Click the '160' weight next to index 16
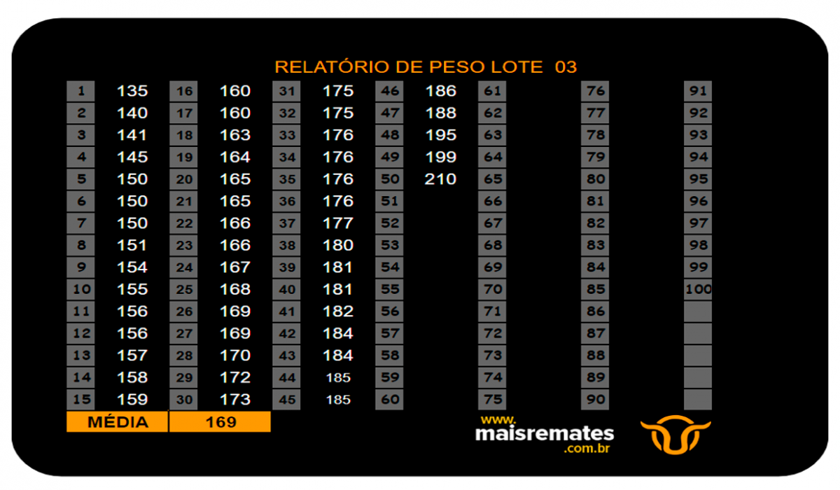The width and height of the screenshot is (840, 490). coord(235,91)
